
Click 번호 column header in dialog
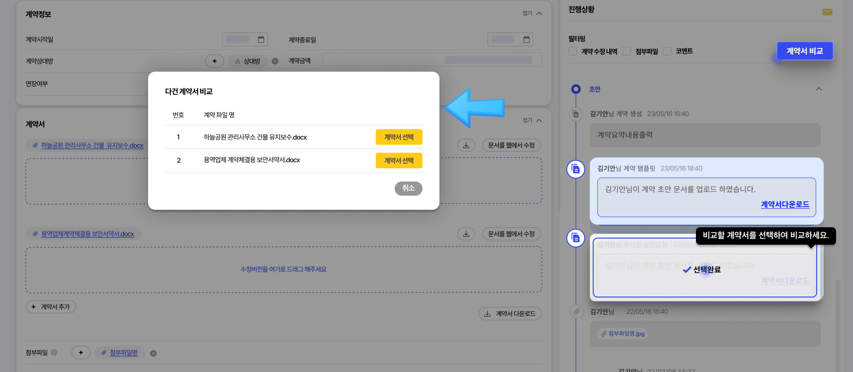(178, 115)
